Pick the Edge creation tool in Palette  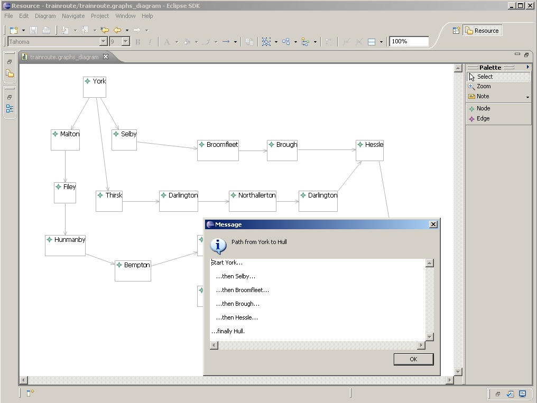(498, 118)
